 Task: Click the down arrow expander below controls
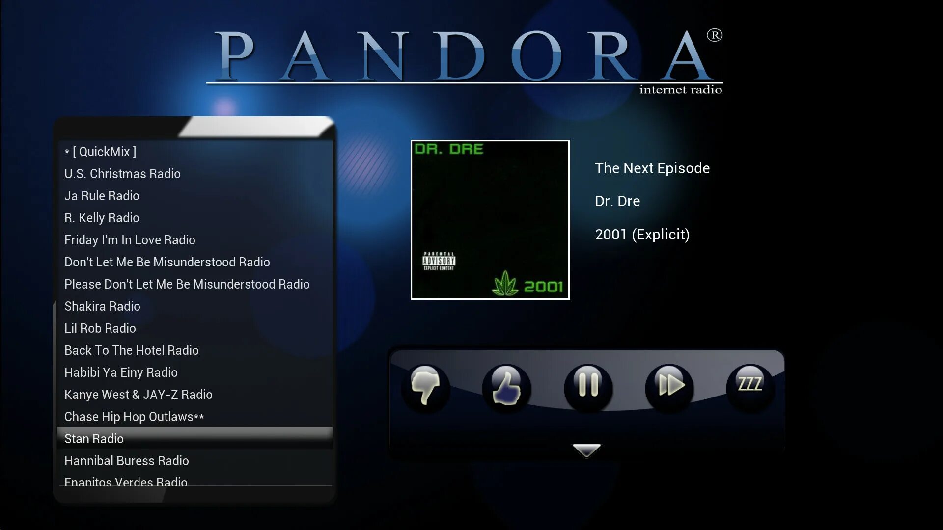(x=585, y=449)
